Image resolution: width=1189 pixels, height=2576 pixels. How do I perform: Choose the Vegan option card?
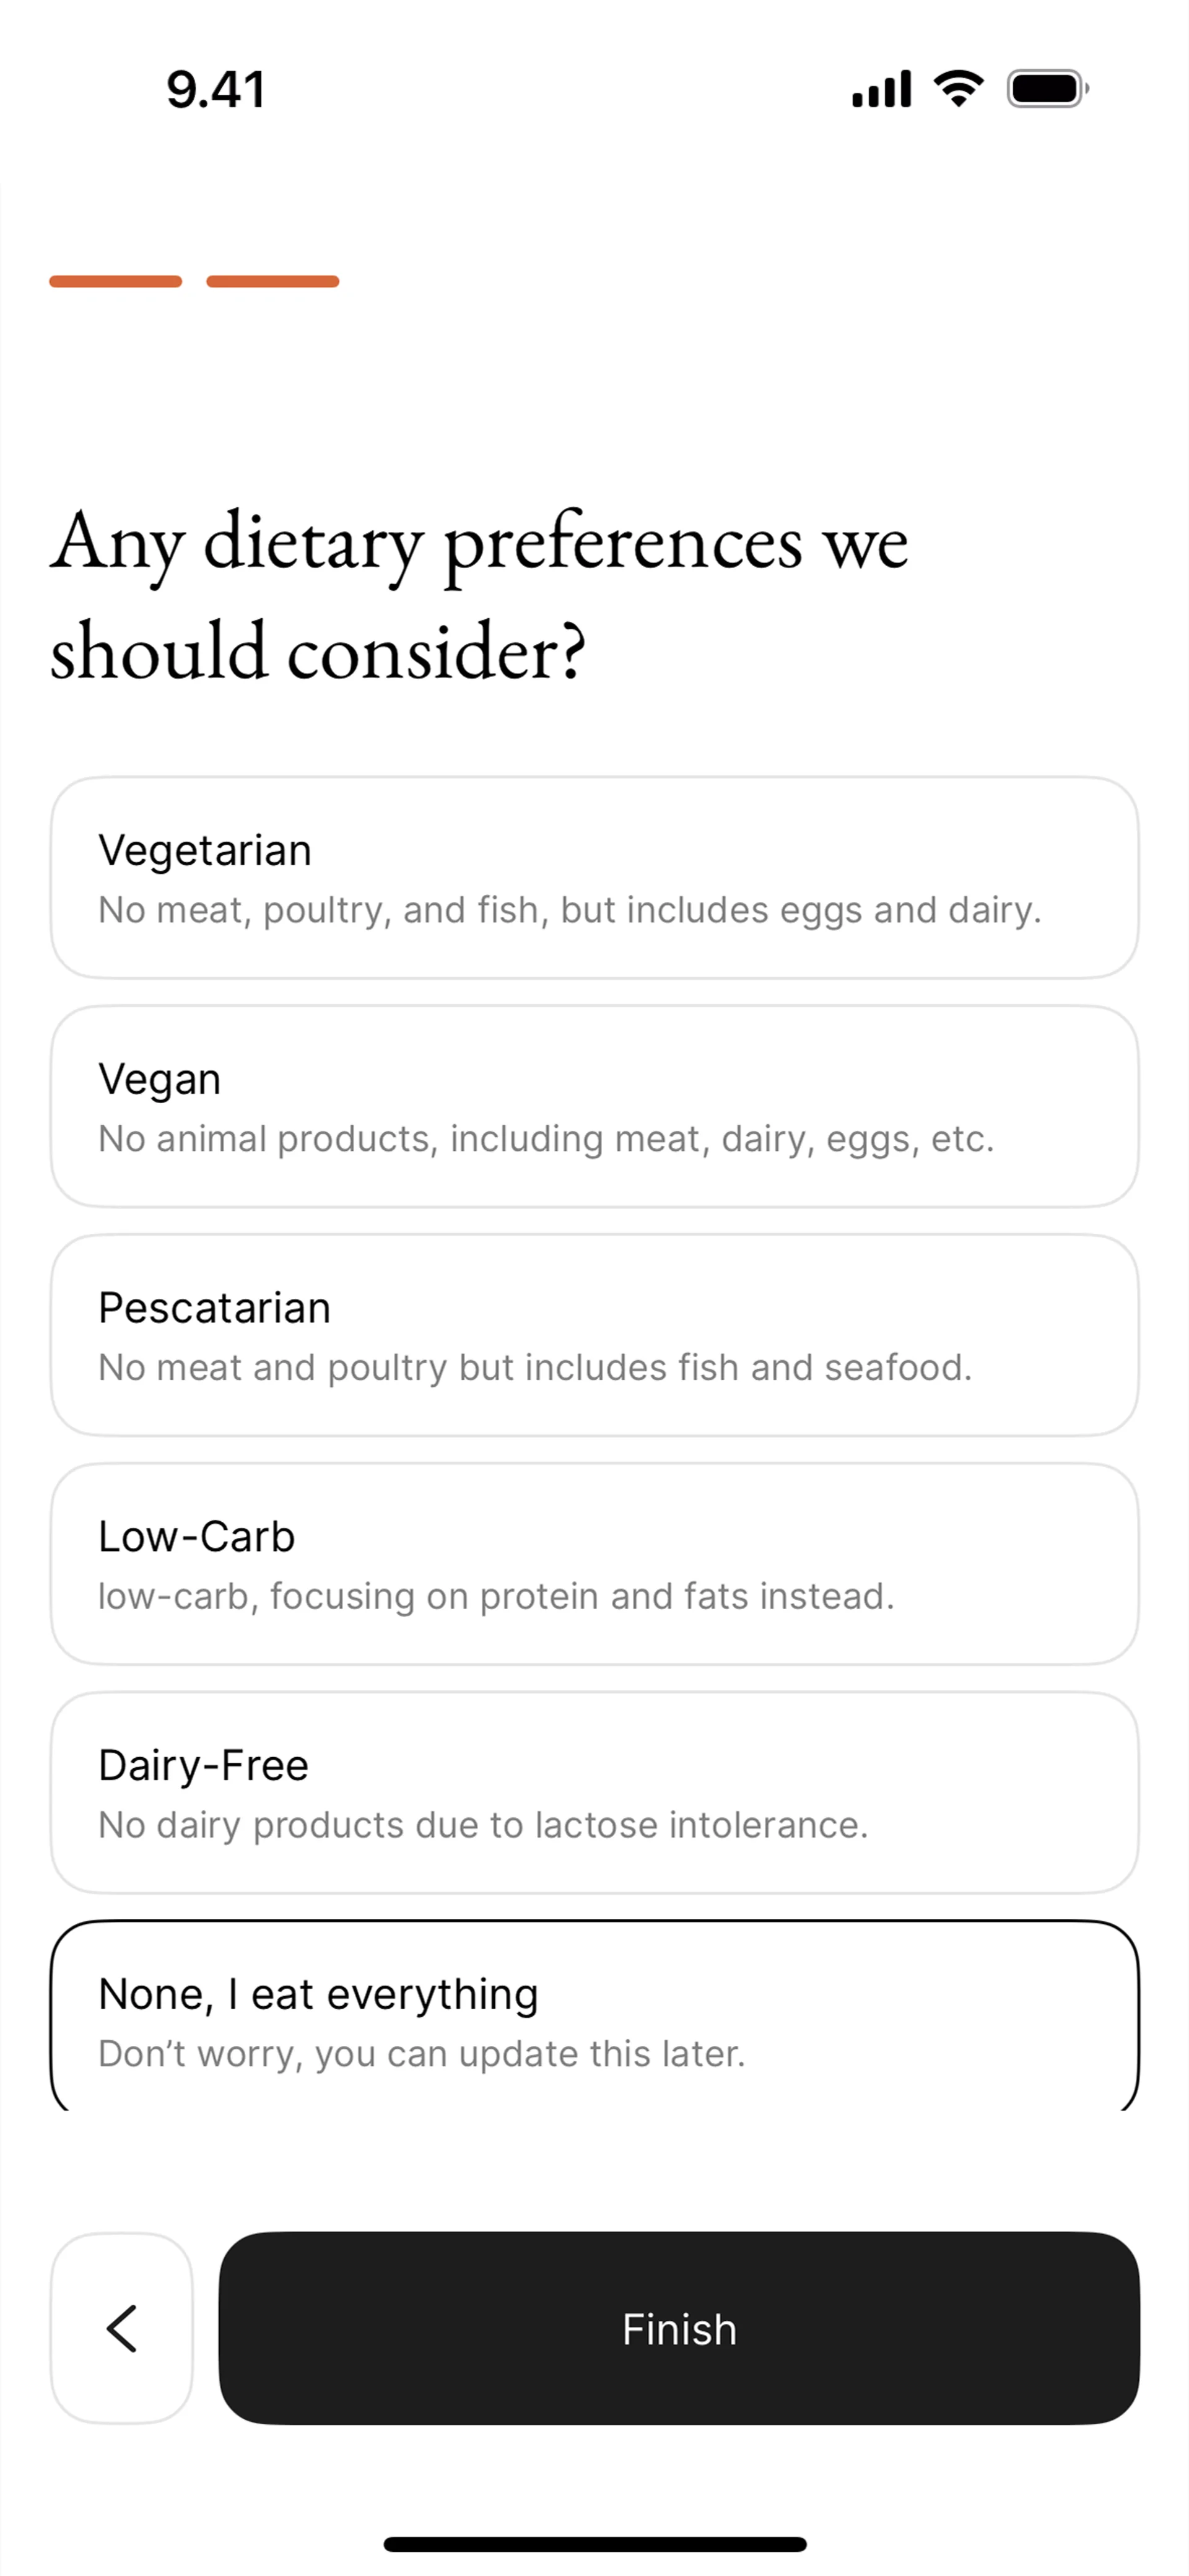pyautogui.click(x=594, y=1106)
